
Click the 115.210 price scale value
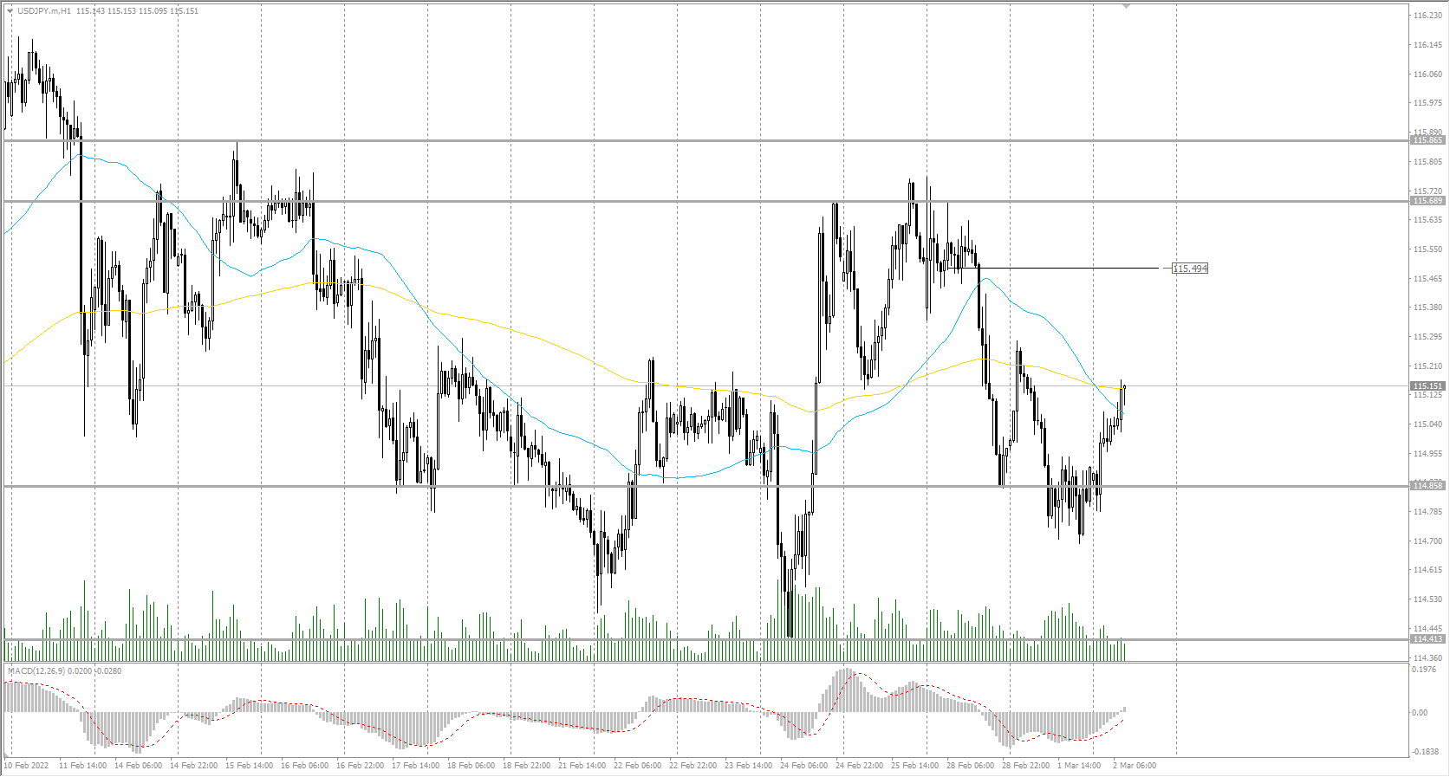[1428, 366]
